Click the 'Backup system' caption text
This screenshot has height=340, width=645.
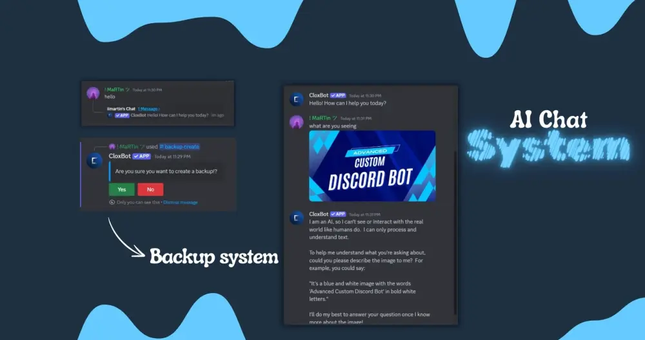[x=214, y=256]
